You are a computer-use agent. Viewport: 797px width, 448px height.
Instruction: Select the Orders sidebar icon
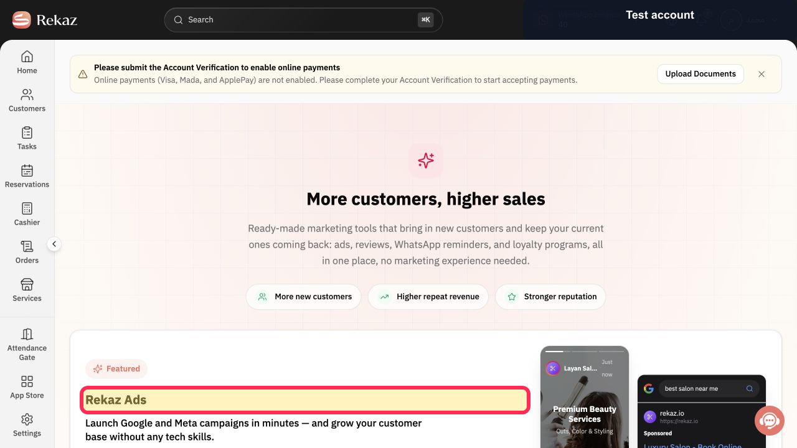[x=27, y=246]
